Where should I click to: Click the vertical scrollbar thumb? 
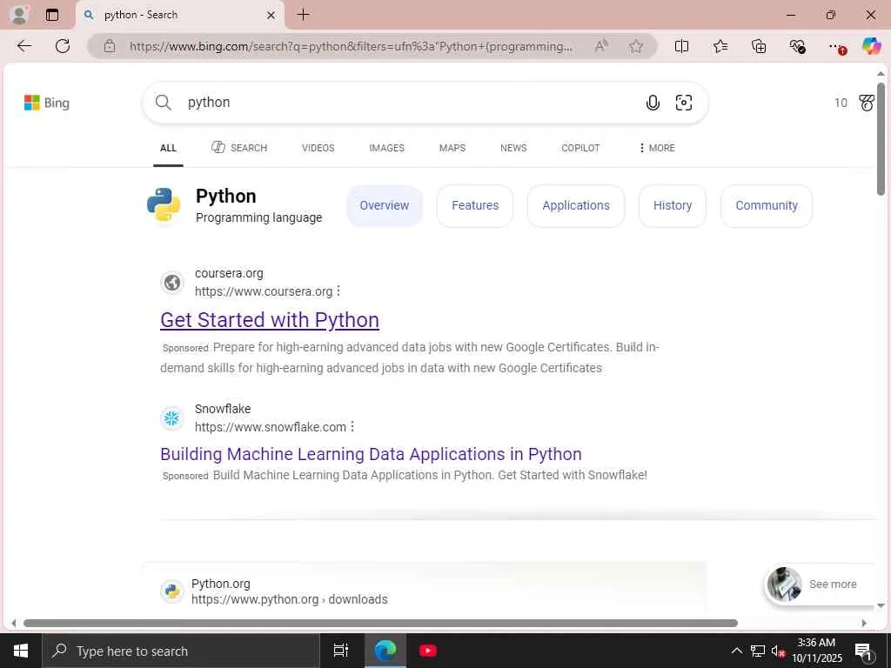[881, 139]
